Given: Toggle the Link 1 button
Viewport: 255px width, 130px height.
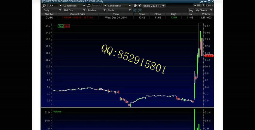Looking at the screenshot, I should point(209,5).
